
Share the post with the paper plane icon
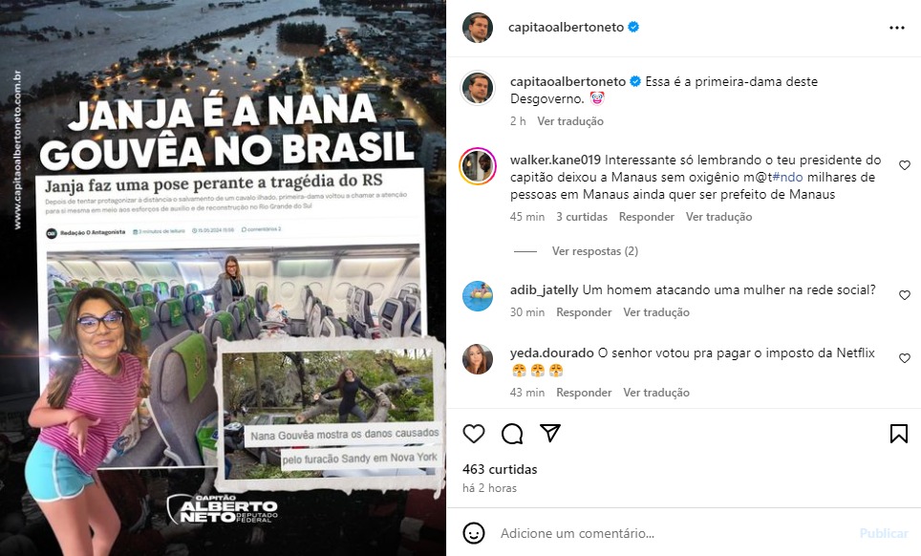tap(550, 433)
